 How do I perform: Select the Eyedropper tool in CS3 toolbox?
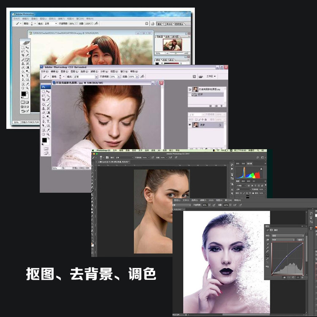48,130
